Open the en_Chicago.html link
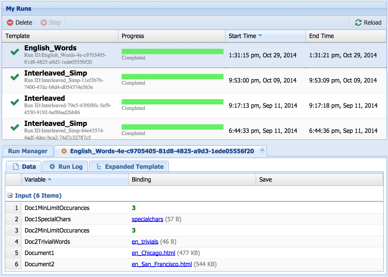 click(153, 253)
